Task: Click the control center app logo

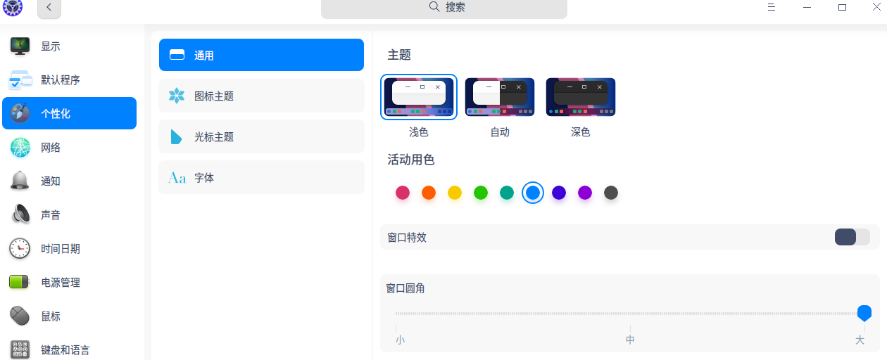Action: coord(13,8)
